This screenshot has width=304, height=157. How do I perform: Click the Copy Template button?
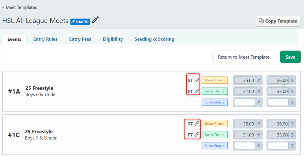(278, 21)
